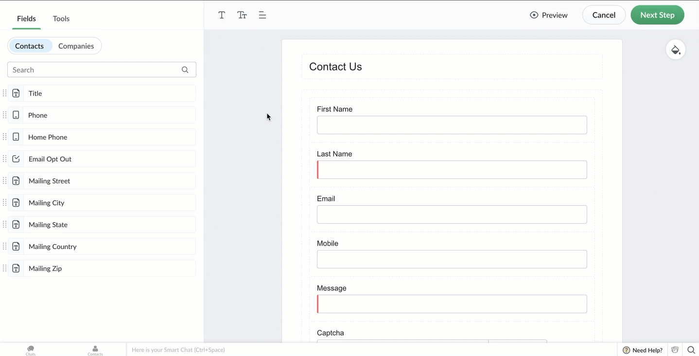Click the Cancel button
Image resolution: width=699 pixels, height=356 pixels.
[604, 15]
